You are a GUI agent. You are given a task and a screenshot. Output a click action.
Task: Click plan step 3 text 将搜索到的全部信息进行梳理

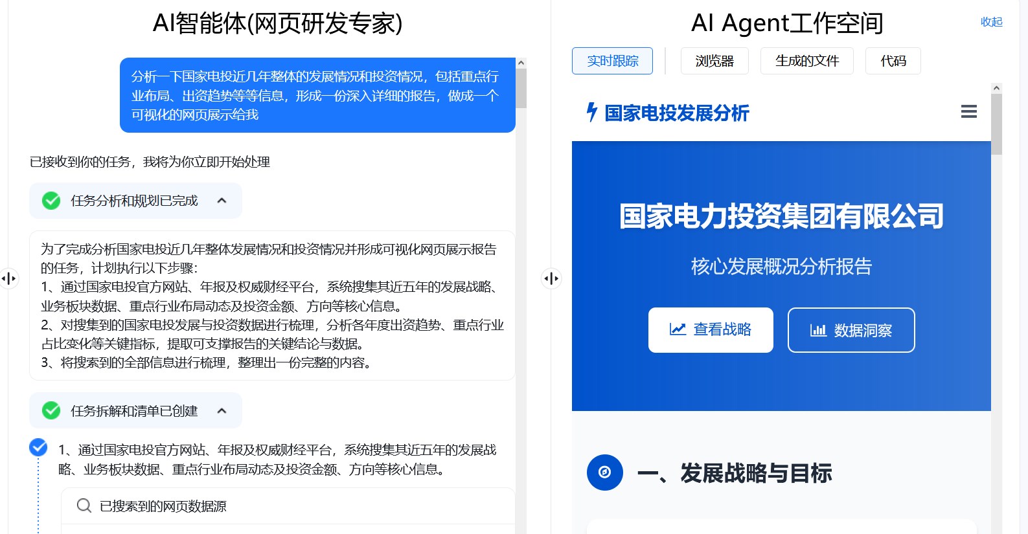coord(207,362)
